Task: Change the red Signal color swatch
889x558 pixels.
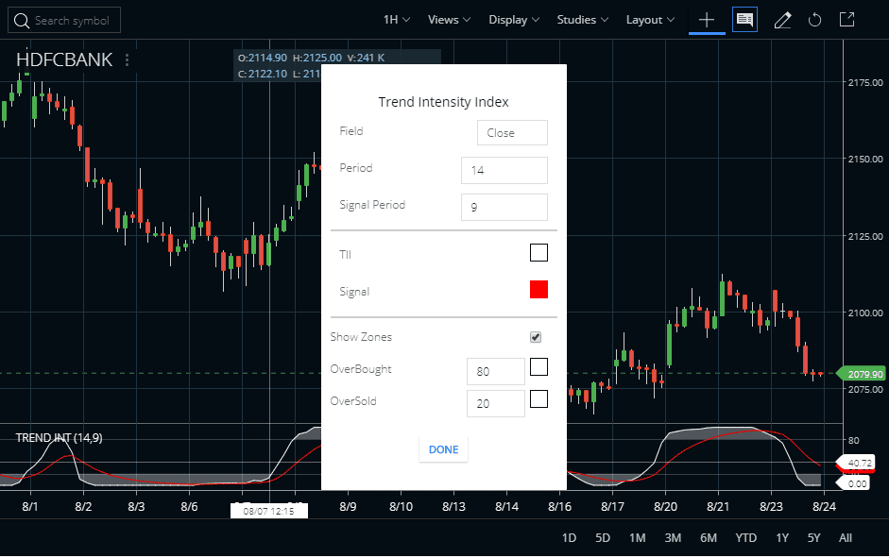Action: (x=539, y=289)
